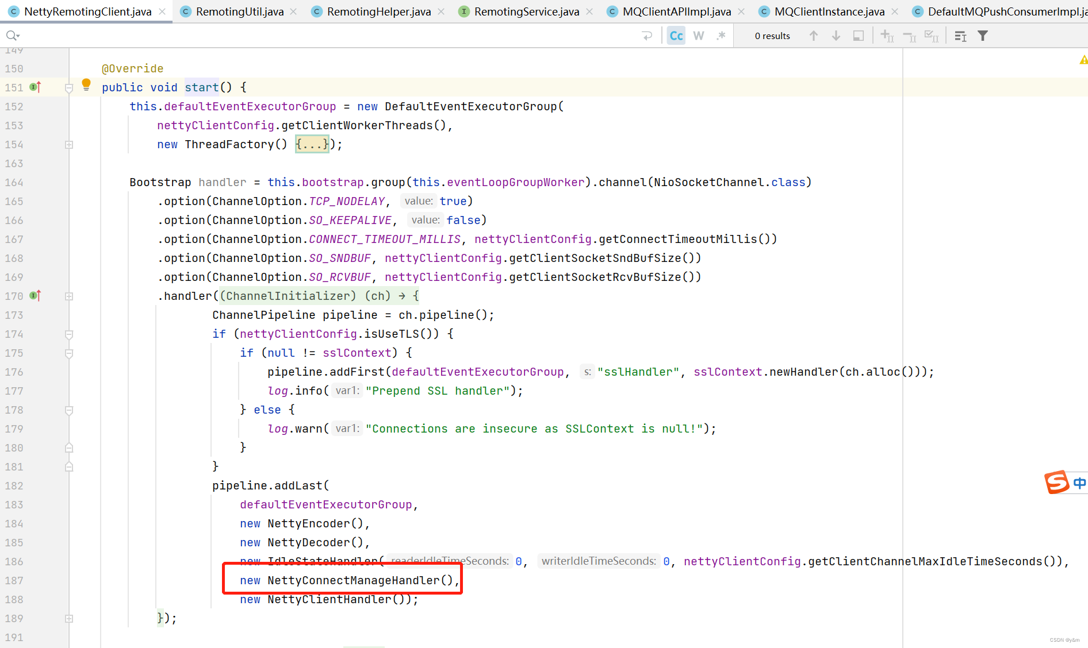
Task: Collapse the start method using gutter arrow
Action: pos(68,87)
